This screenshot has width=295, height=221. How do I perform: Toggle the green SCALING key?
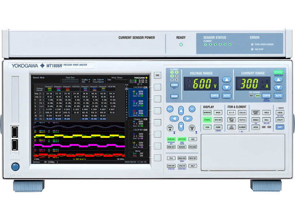(x=171, y=139)
